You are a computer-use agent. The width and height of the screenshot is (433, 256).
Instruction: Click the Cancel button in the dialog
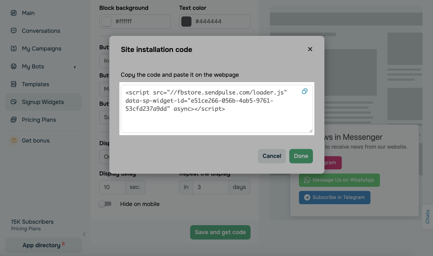pyautogui.click(x=272, y=156)
